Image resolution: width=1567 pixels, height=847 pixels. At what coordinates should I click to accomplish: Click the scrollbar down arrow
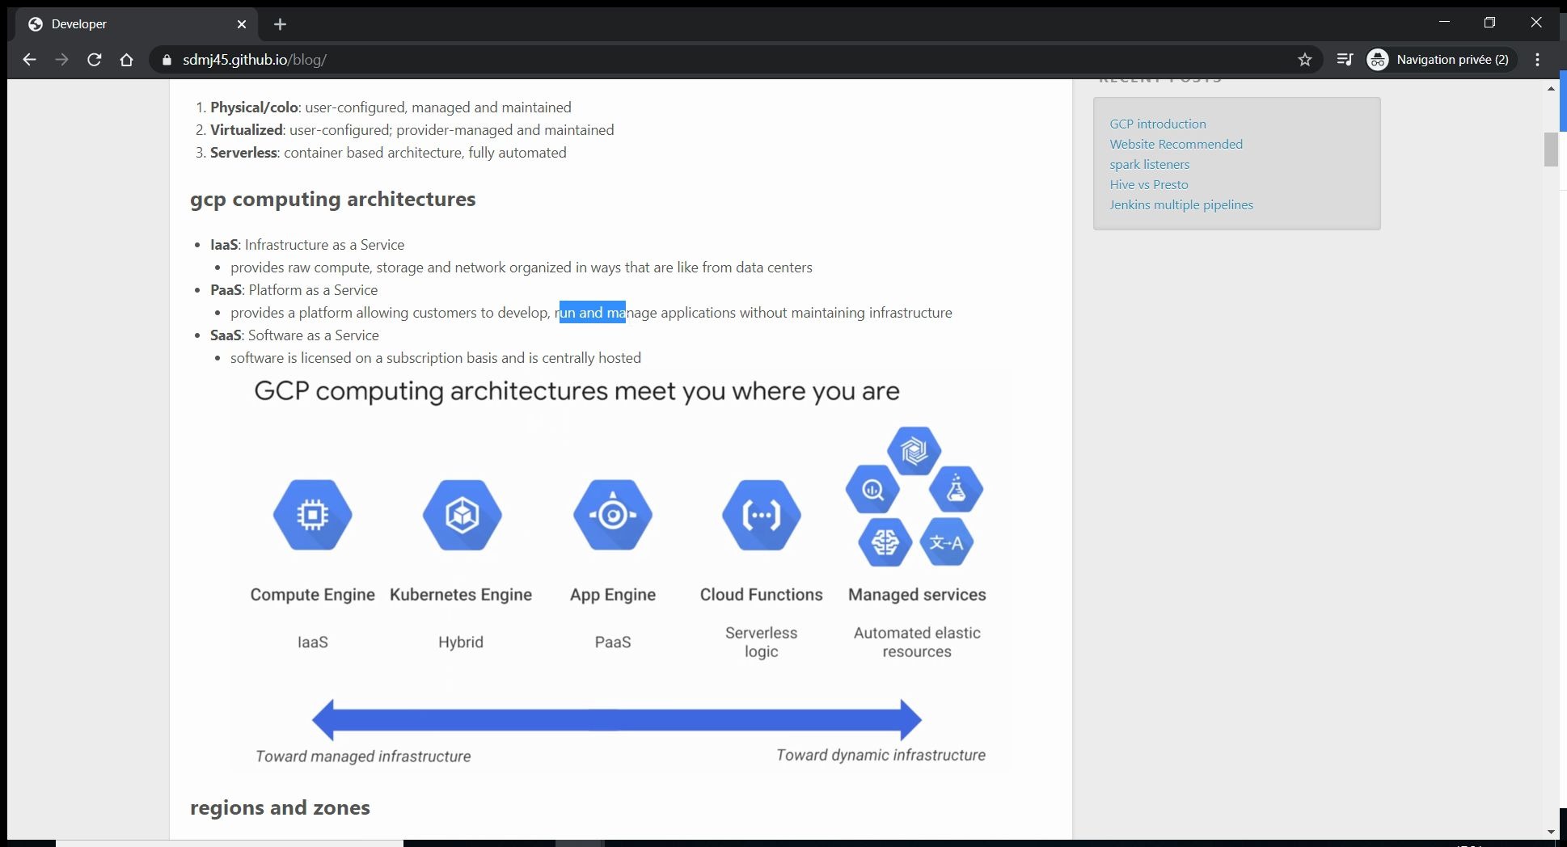[1550, 832]
